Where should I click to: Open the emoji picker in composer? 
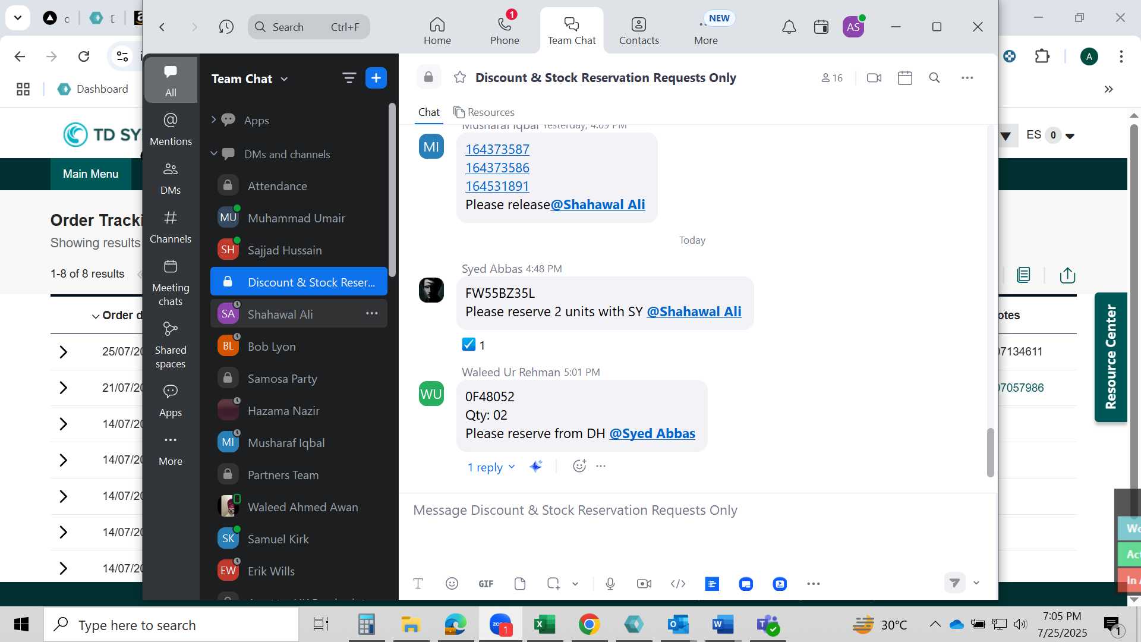pyautogui.click(x=452, y=584)
